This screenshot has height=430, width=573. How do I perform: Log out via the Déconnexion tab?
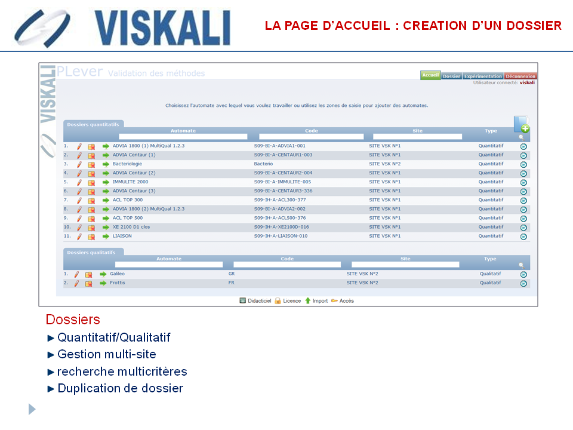coord(520,76)
